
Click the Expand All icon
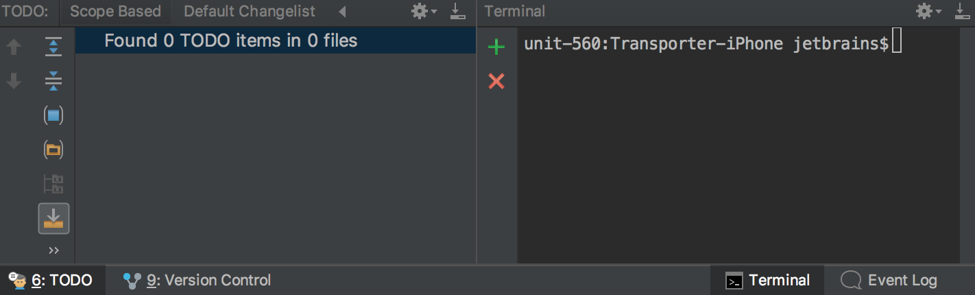pos(53,47)
